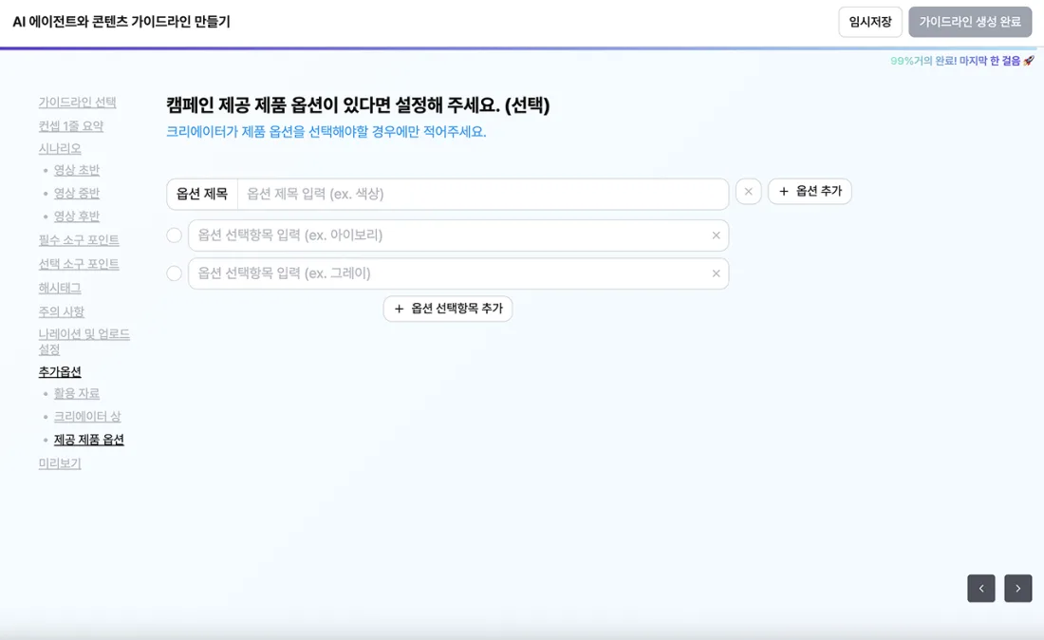Open 선택 소구 포인트 in sidebar
This screenshot has height=640, width=1044.
79,264
